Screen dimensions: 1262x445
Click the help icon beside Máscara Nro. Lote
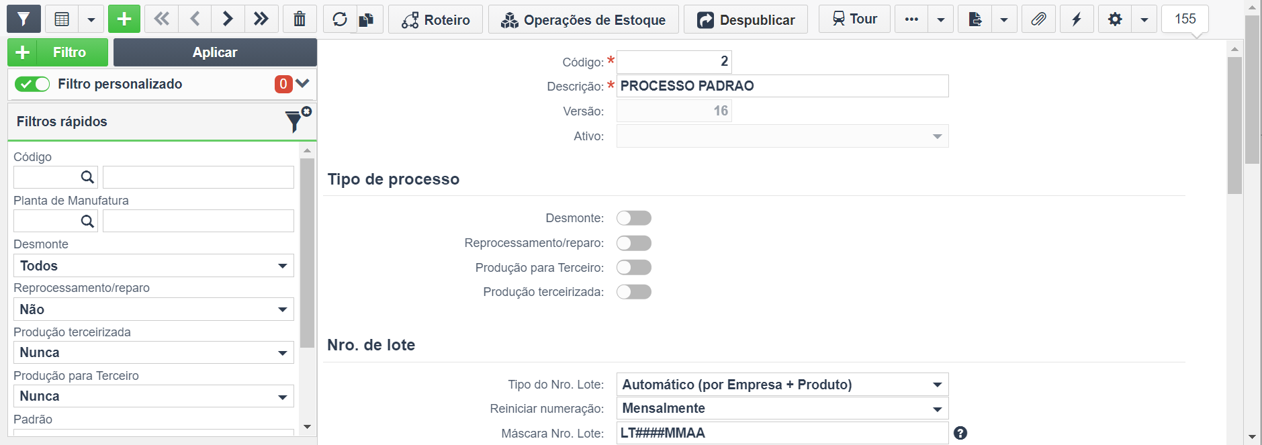[x=960, y=433]
